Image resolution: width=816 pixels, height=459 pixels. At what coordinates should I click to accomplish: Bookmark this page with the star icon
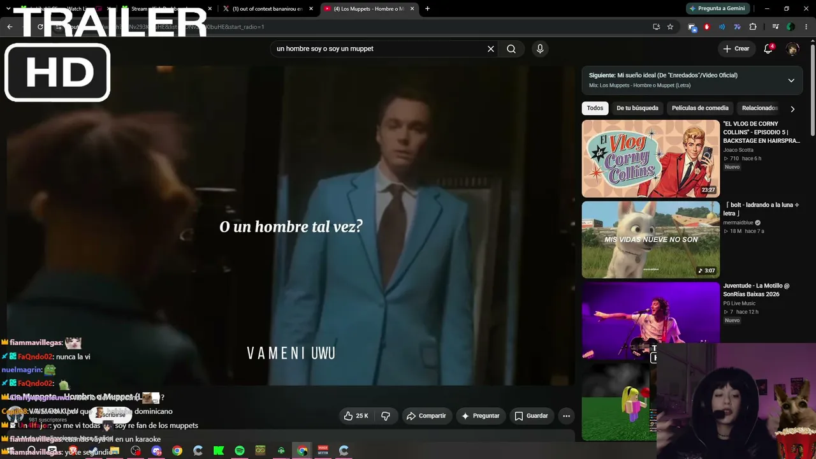[670, 27]
